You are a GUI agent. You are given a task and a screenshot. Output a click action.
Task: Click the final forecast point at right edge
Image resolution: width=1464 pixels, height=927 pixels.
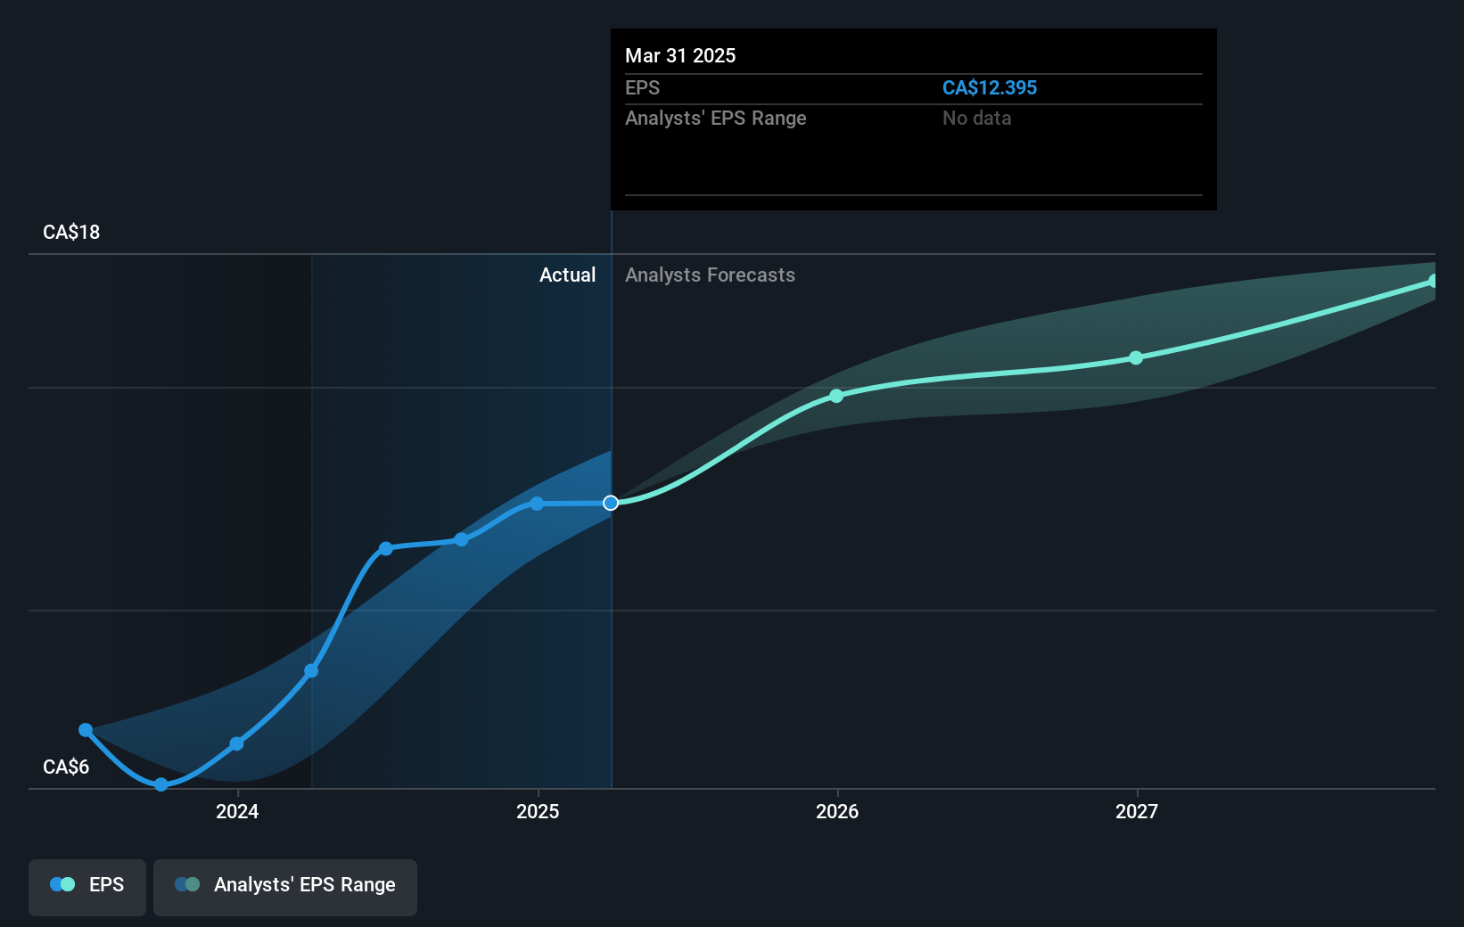[1432, 282]
